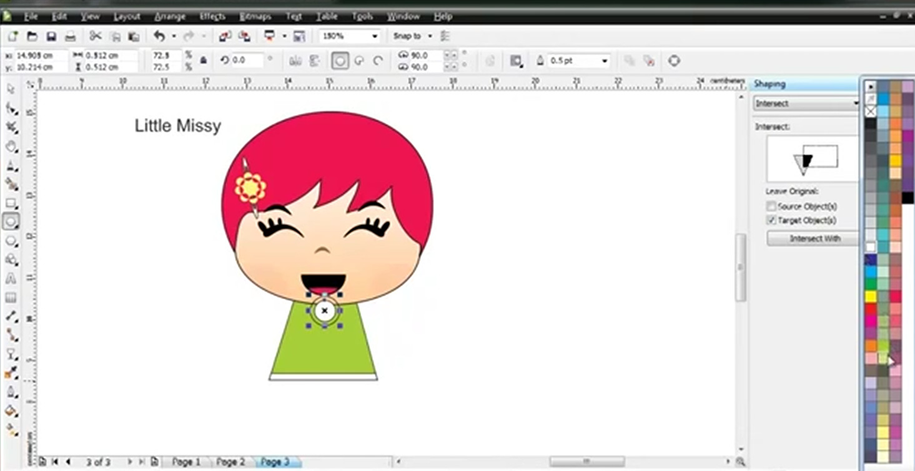
Task: Click the Convert to curves icon
Action: pyautogui.click(x=674, y=61)
